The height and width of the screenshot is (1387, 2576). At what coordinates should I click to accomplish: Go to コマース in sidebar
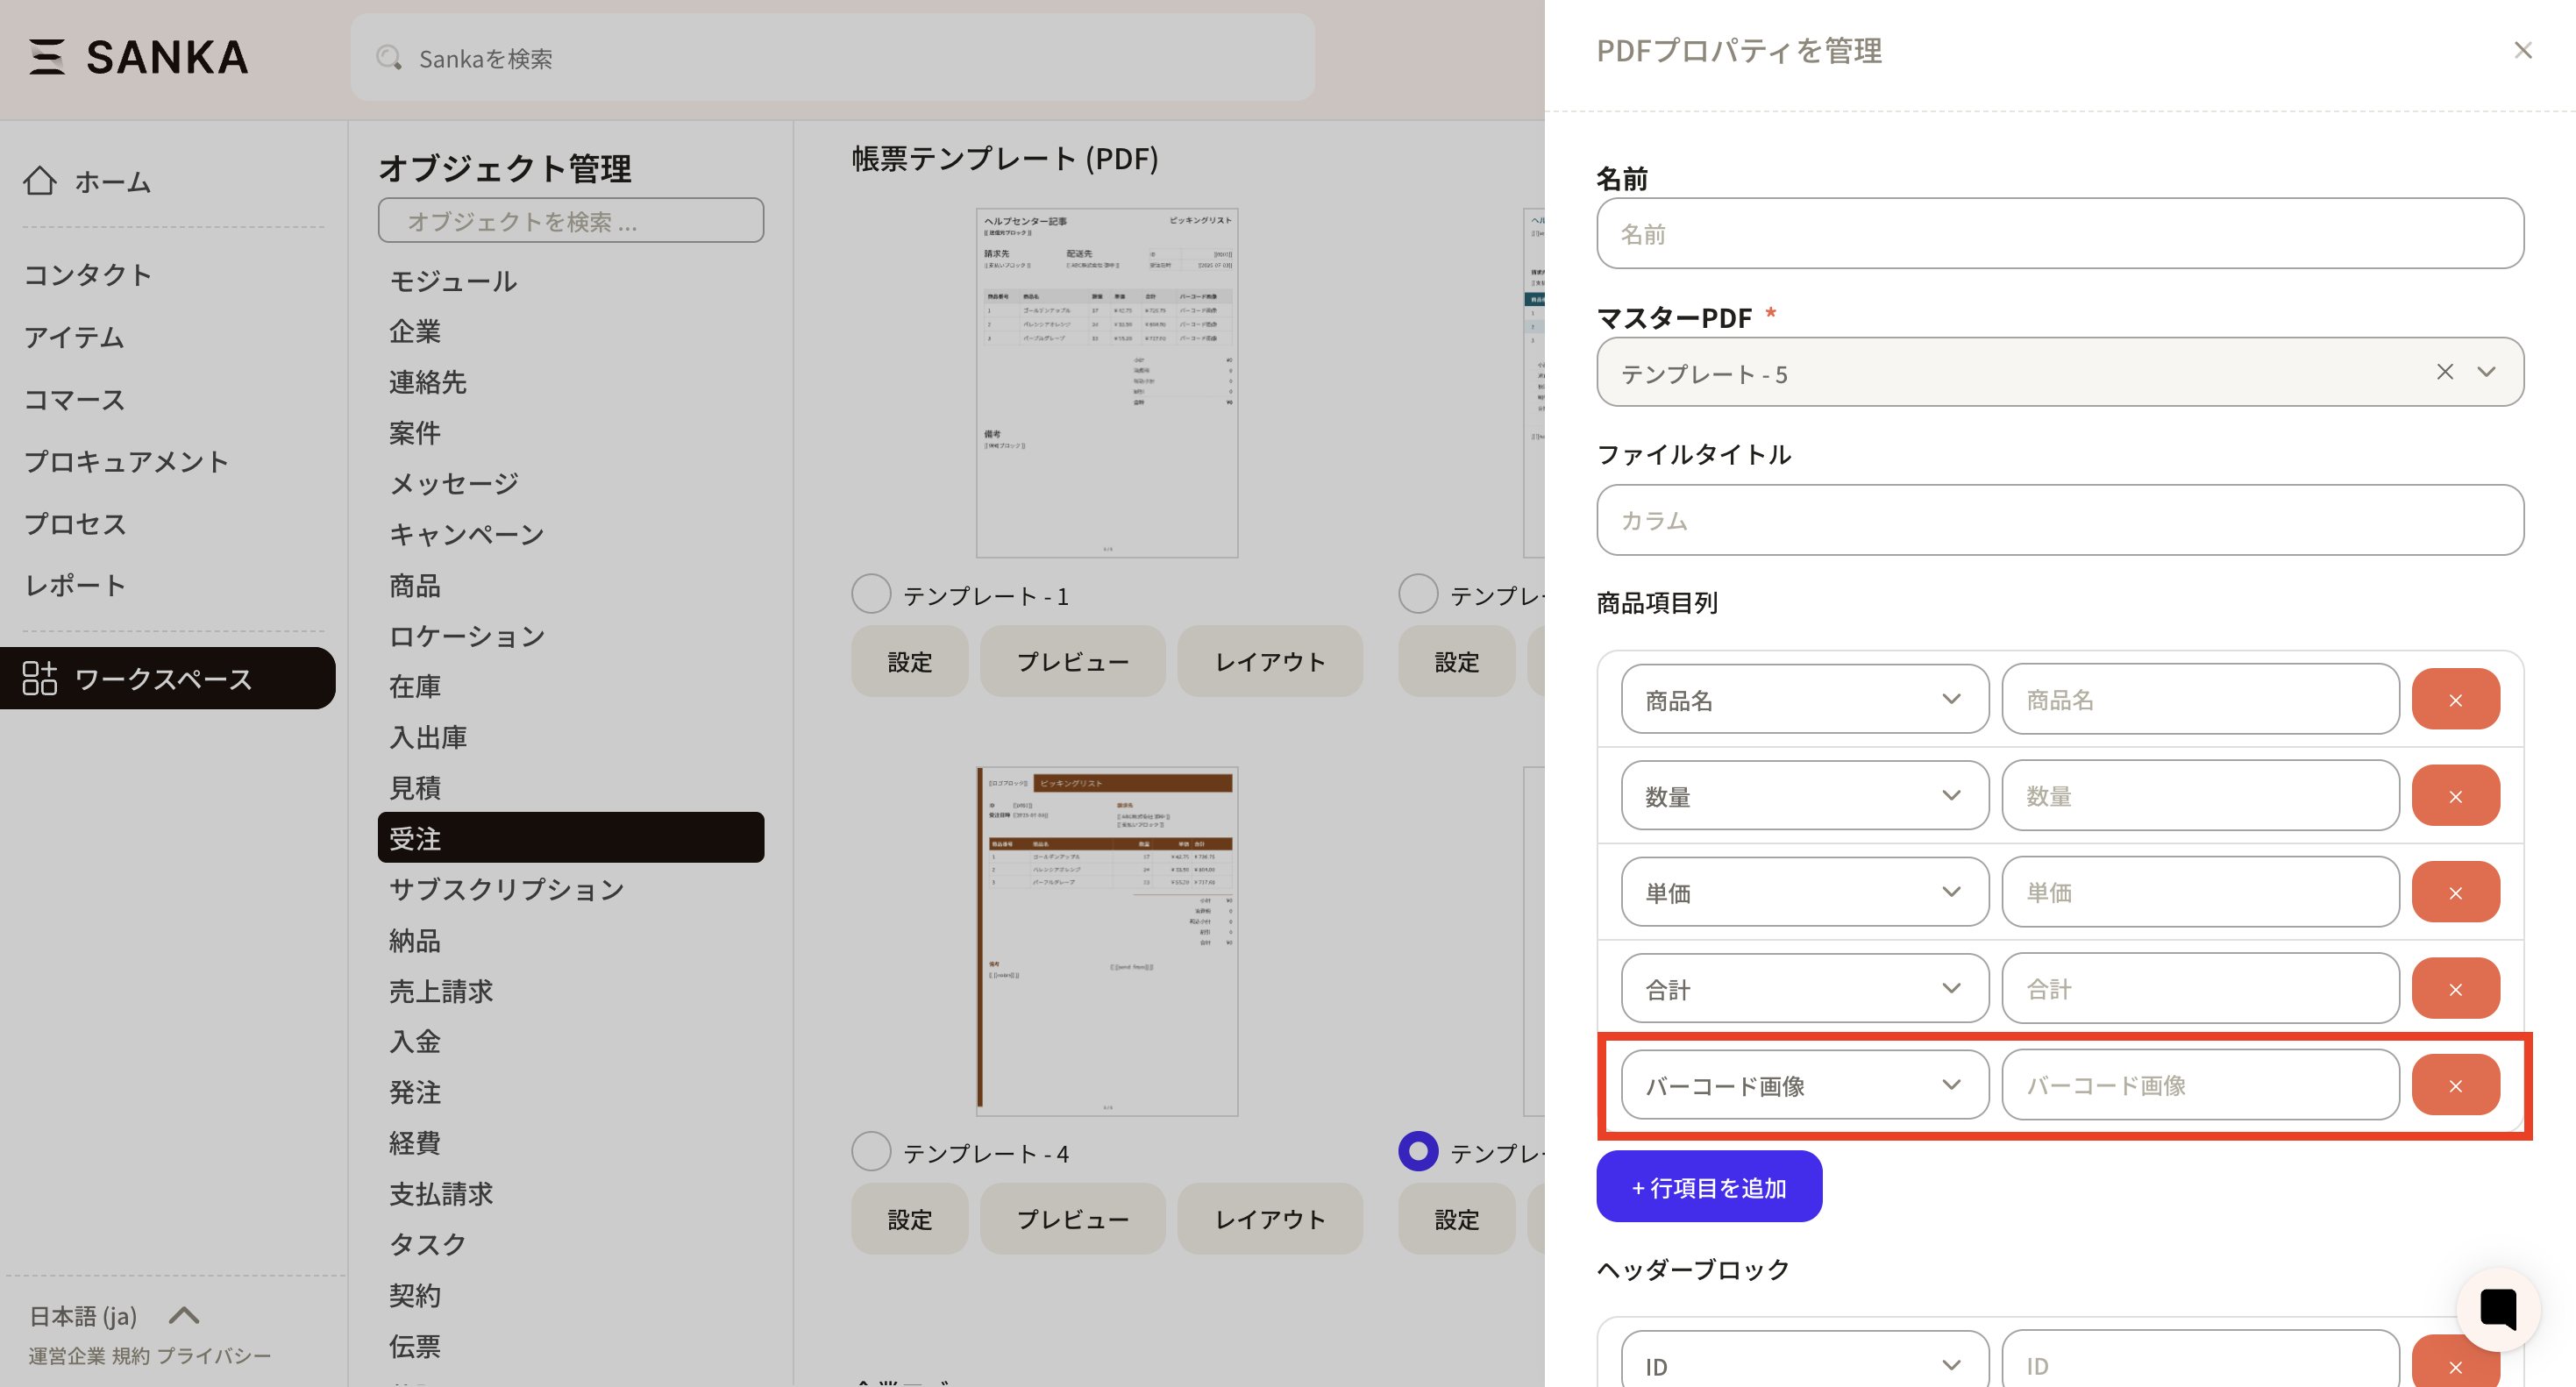coord(75,400)
